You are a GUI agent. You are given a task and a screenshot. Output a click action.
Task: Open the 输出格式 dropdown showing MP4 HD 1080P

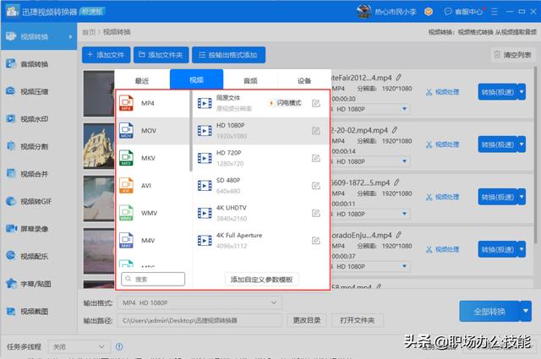199,302
